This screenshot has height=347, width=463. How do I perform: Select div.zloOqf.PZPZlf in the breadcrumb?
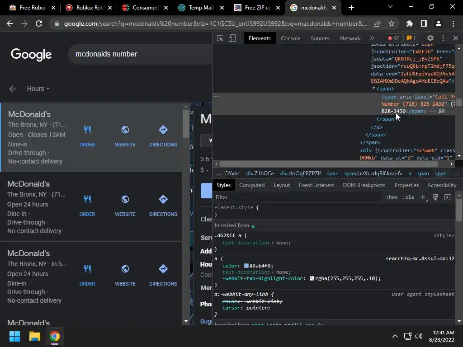[x=300, y=173]
